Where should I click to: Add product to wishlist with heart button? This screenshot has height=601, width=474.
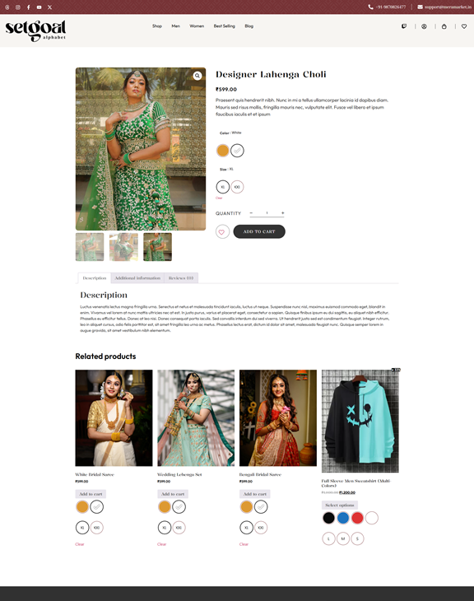point(222,232)
